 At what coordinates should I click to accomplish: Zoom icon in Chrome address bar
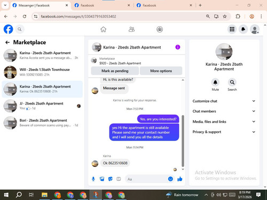(x=208, y=17)
